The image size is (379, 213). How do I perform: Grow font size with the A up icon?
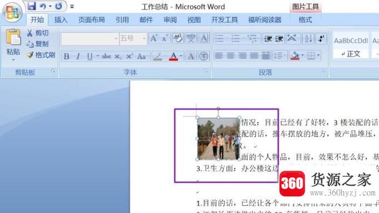[x=154, y=38]
